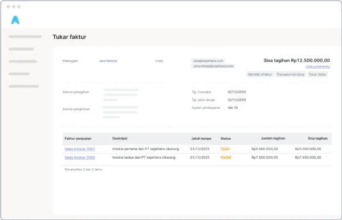342x220 pixels.
Task: Sort by Jatuh tempo column header
Action: coord(201,139)
